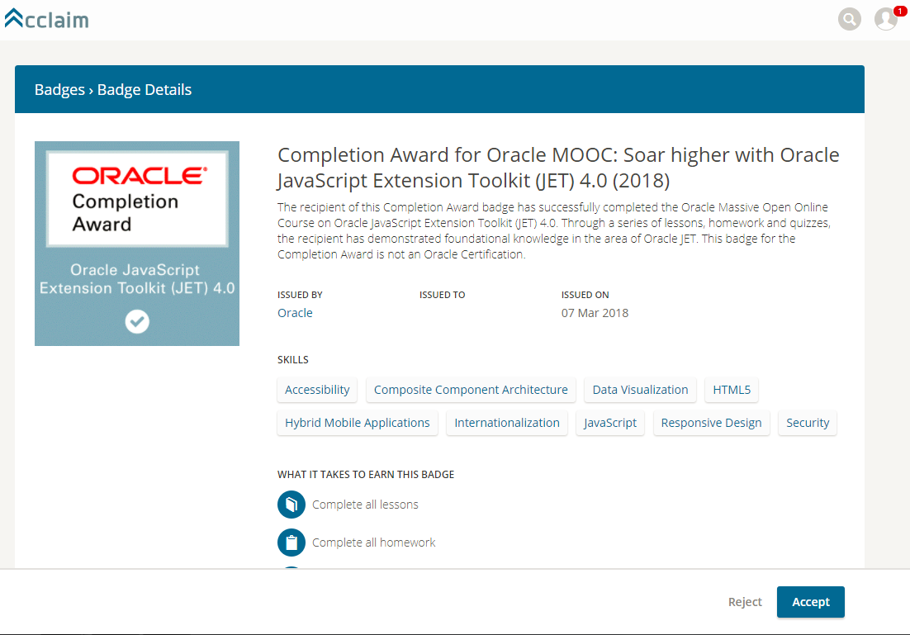The image size is (910, 635).
Task: Open the Oracle issuer link
Action: [x=295, y=313]
